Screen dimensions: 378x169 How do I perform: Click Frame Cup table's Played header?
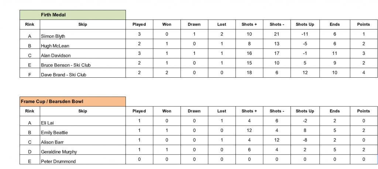point(139,111)
